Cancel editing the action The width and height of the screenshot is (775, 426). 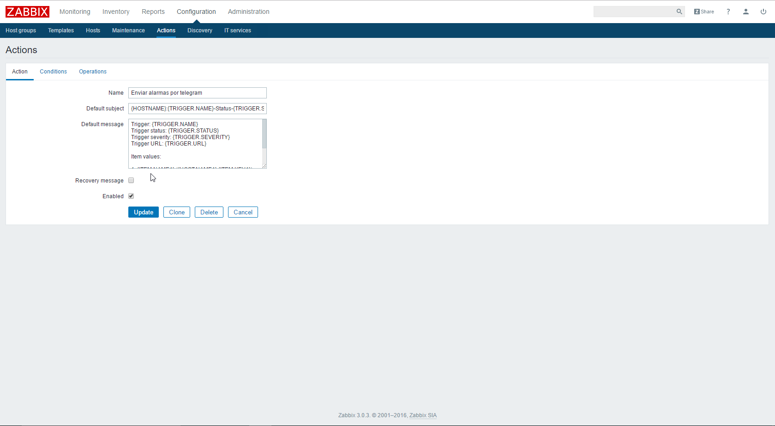243,212
